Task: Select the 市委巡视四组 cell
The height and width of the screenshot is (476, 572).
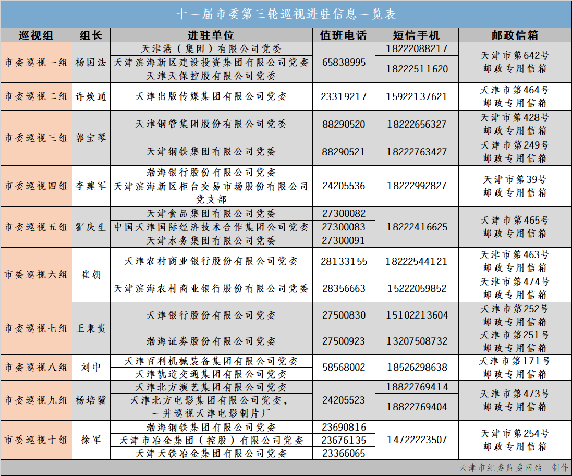Action: pyautogui.click(x=36, y=186)
